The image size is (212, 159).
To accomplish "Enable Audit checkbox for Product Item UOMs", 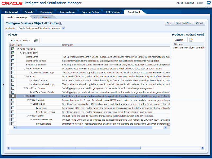I will pyautogui.click(x=13, y=120).
